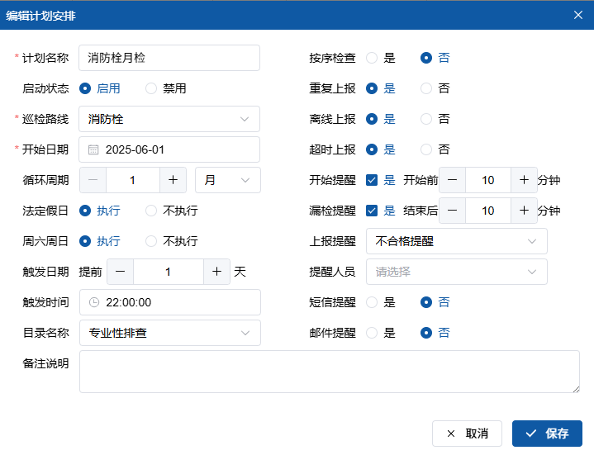Close the 编辑计划安排 dialog
Viewport: 594px width, 455px height.
[578, 14]
